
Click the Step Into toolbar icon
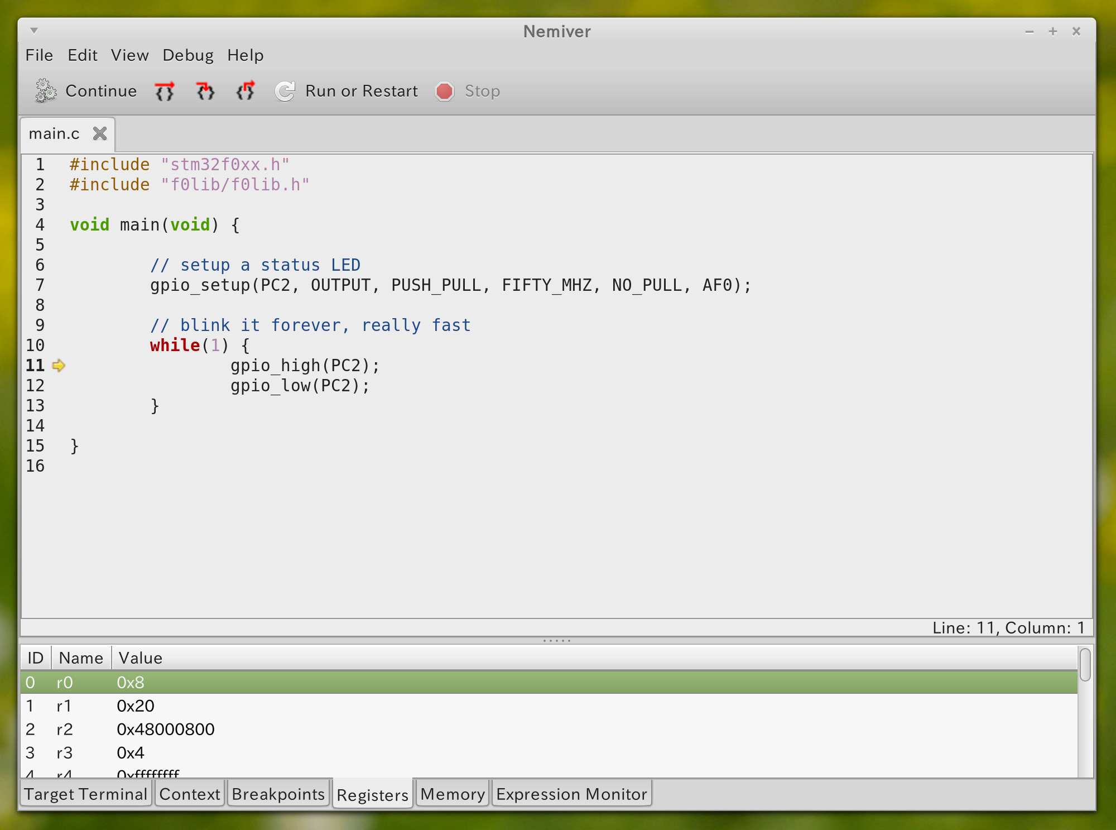205,91
